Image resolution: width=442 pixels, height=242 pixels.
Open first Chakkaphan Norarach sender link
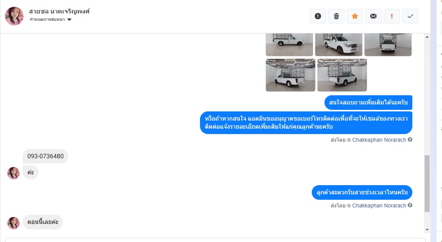[x=379, y=140]
